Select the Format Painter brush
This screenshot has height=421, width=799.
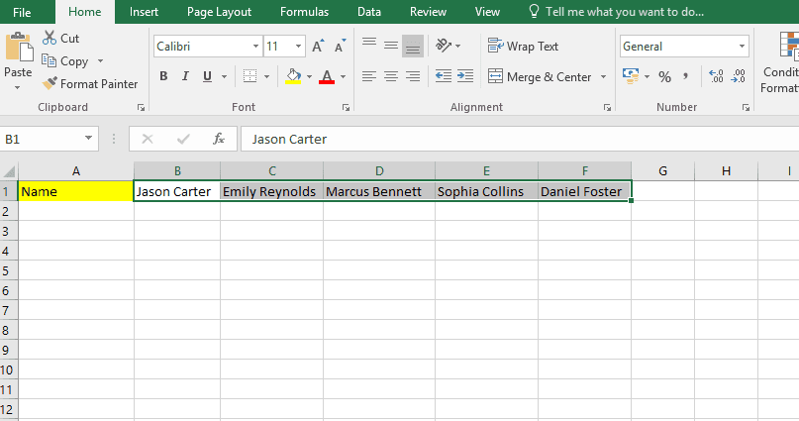tap(50, 84)
